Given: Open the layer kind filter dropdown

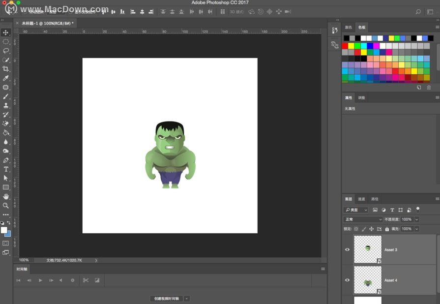Looking at the screenshot, I should pos(356,210).
